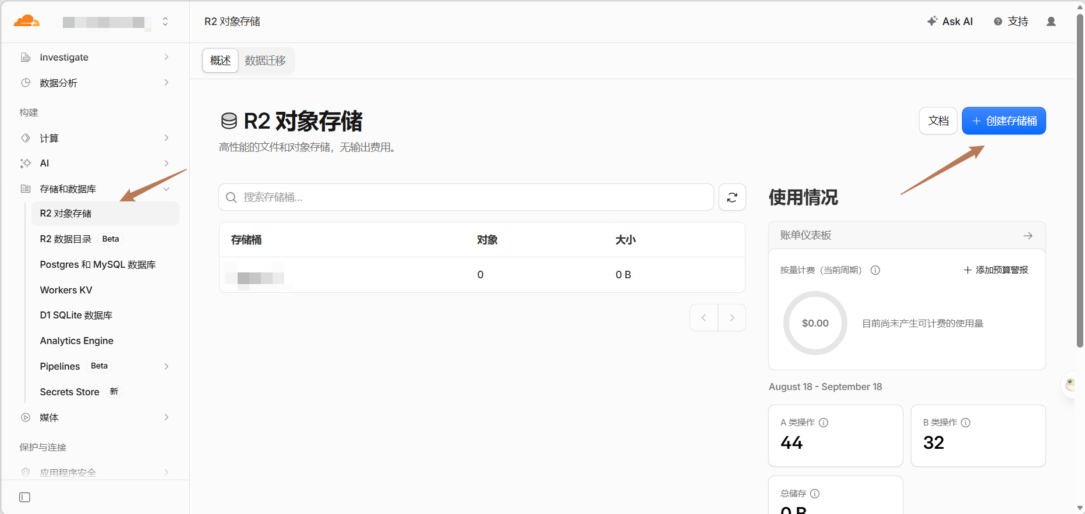1085x514 pixels.
Task: Click the Ask AI sparkle icon
Action: tap(932, 21)
